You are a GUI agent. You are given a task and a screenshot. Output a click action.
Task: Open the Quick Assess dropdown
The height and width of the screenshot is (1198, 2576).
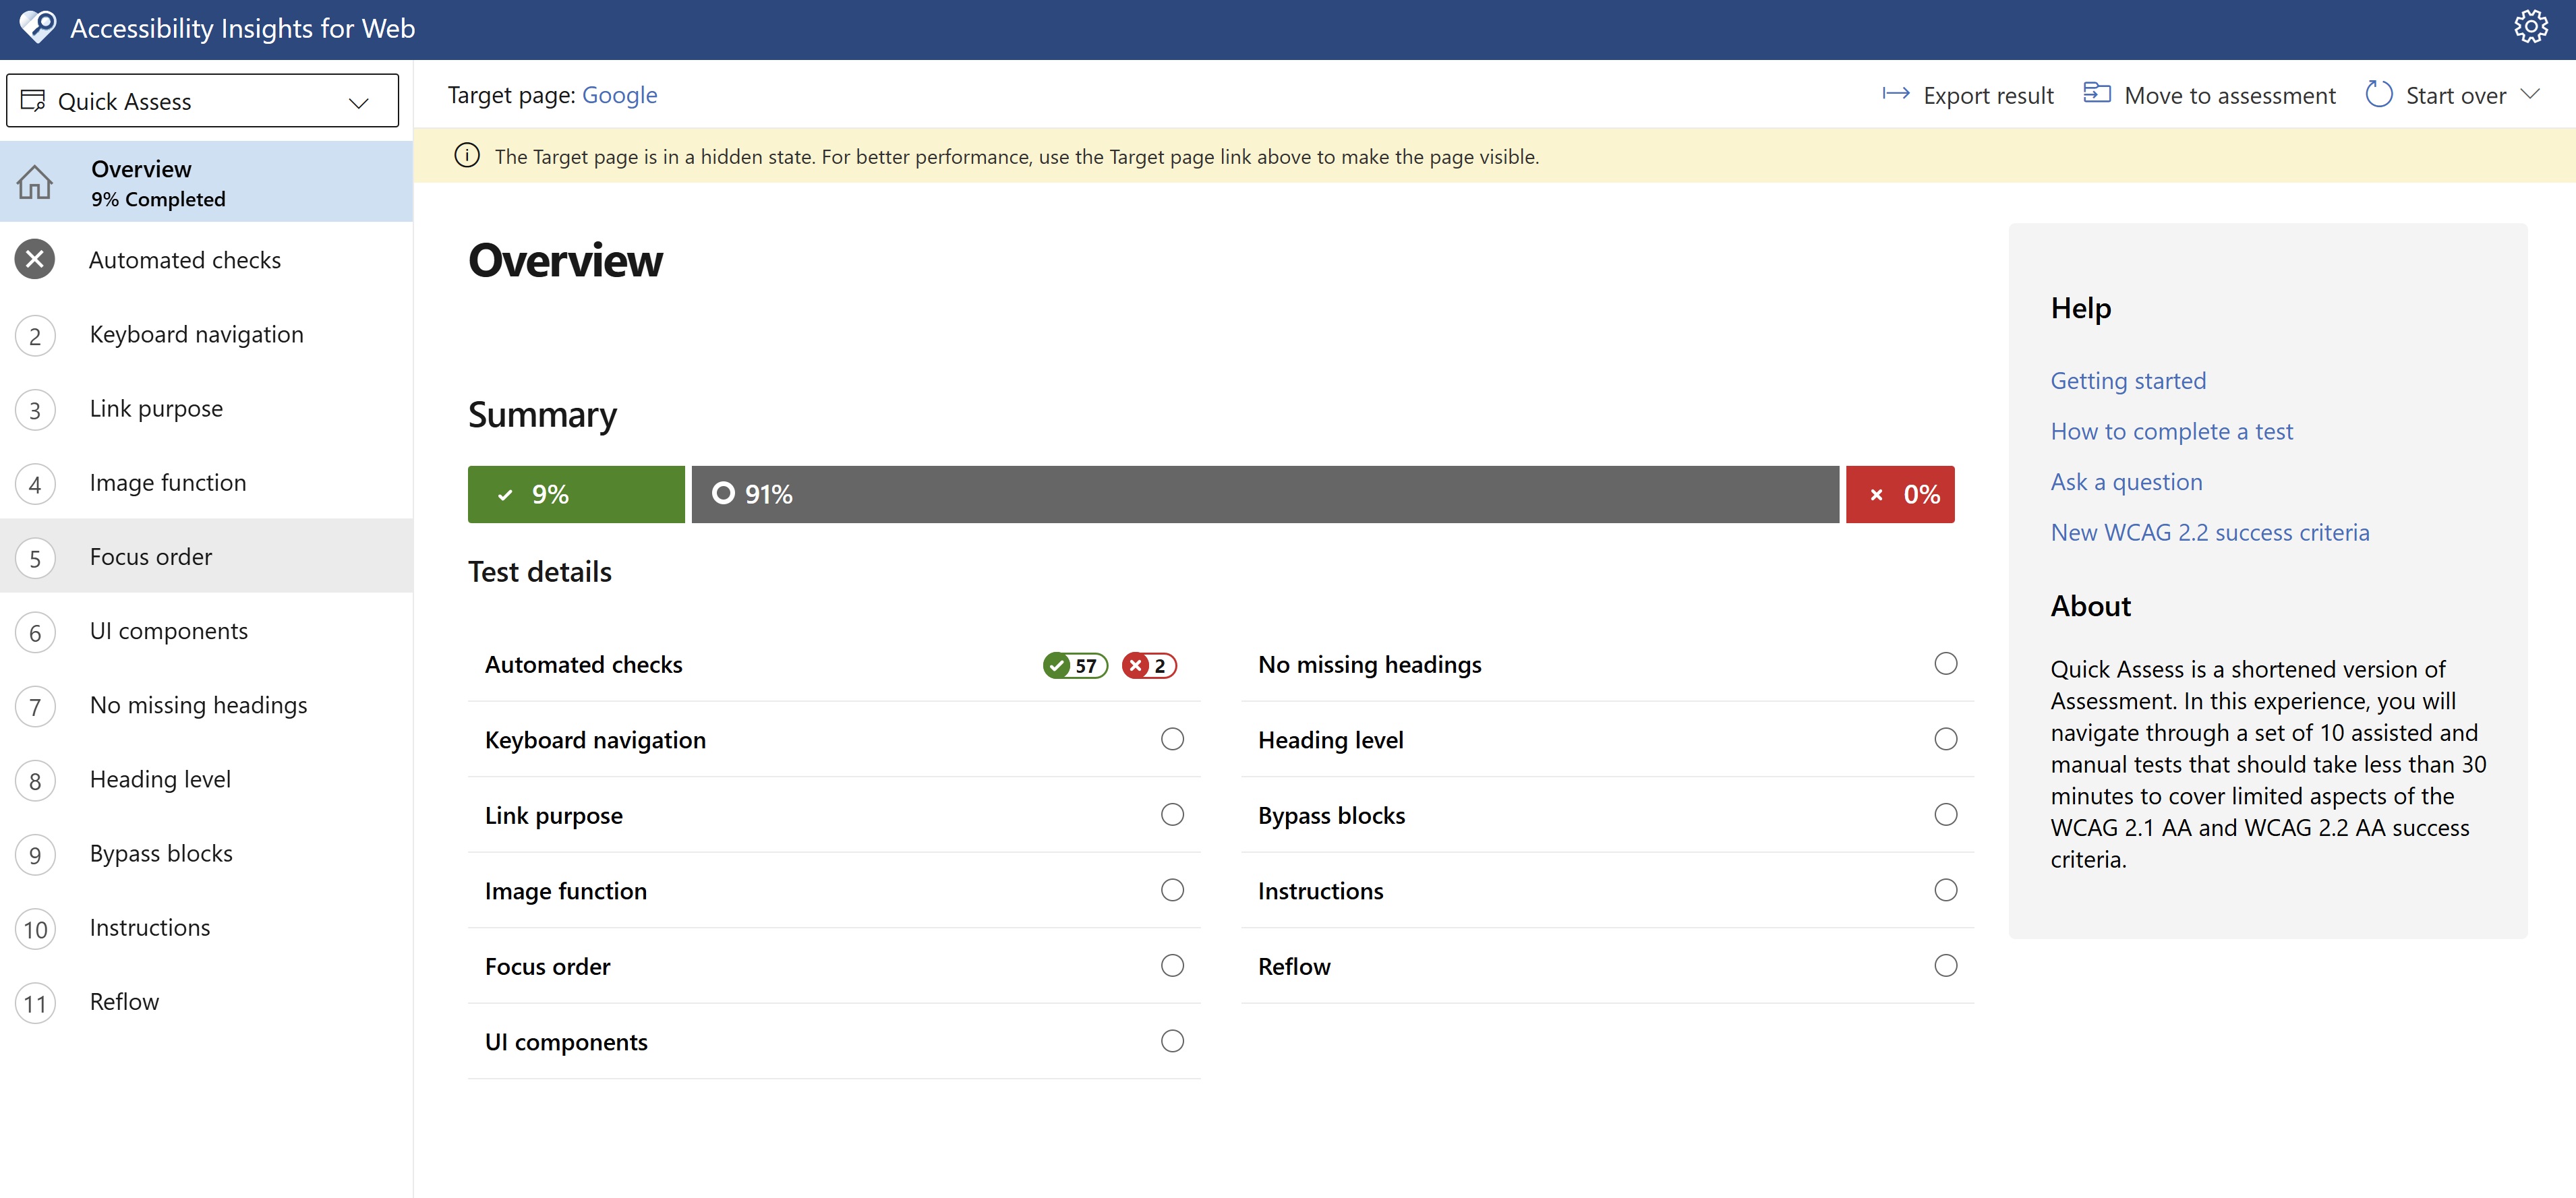tap(203, 101)
